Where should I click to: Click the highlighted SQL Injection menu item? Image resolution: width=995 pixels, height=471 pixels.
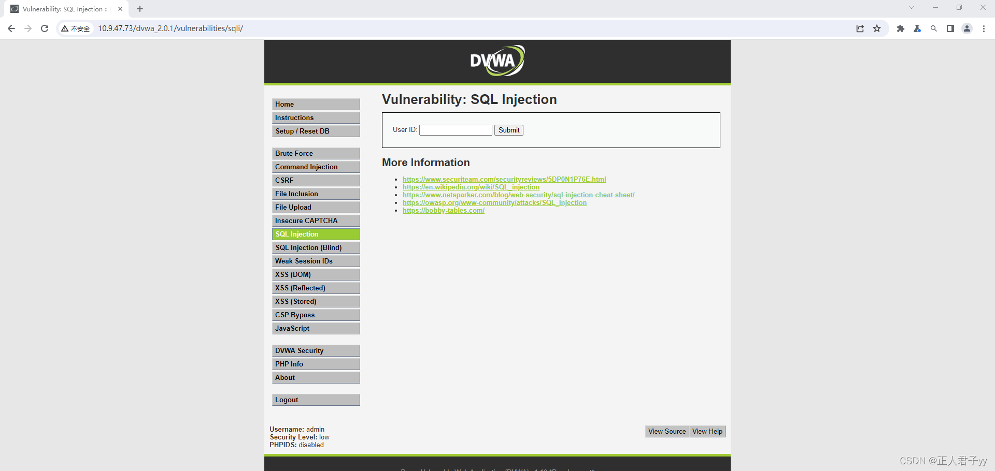[316, 234]
